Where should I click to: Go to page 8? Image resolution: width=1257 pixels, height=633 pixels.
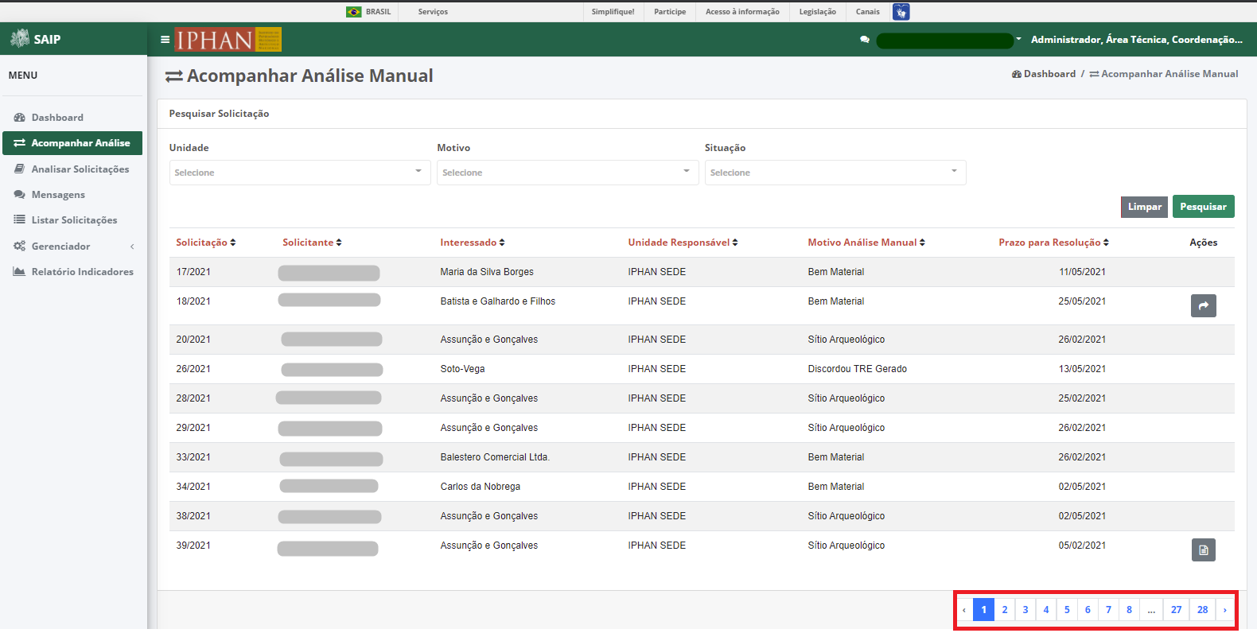pyautogui.click(x=1129, y=610)
